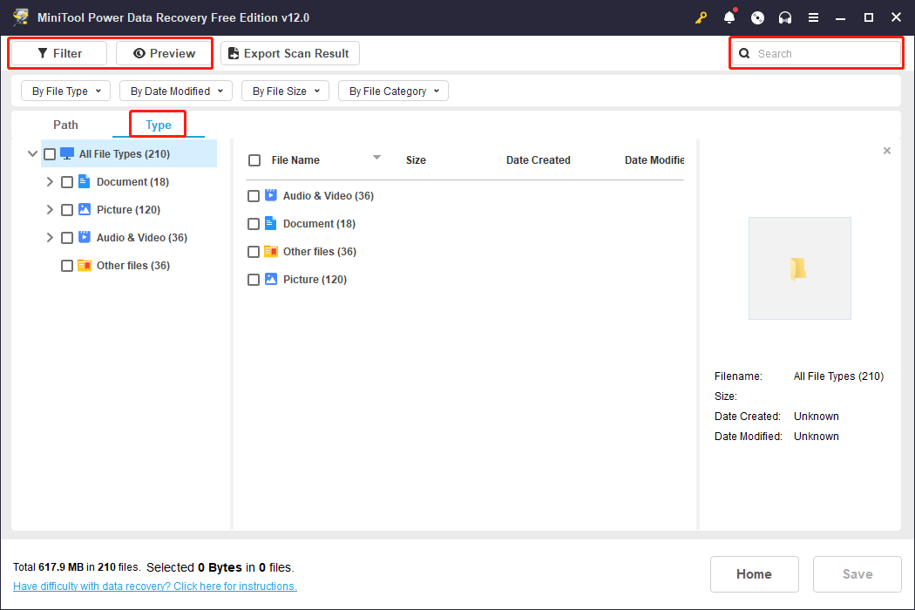Image resolution: width=915 pixels, height=610 pixels.
Task: Click the Home button
Action: (754, 573)
